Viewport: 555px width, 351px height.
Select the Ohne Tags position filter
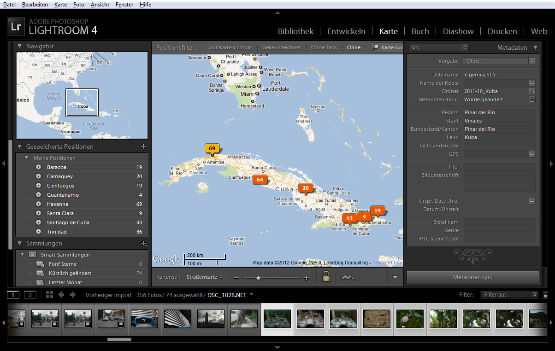[x=324, y=47]
